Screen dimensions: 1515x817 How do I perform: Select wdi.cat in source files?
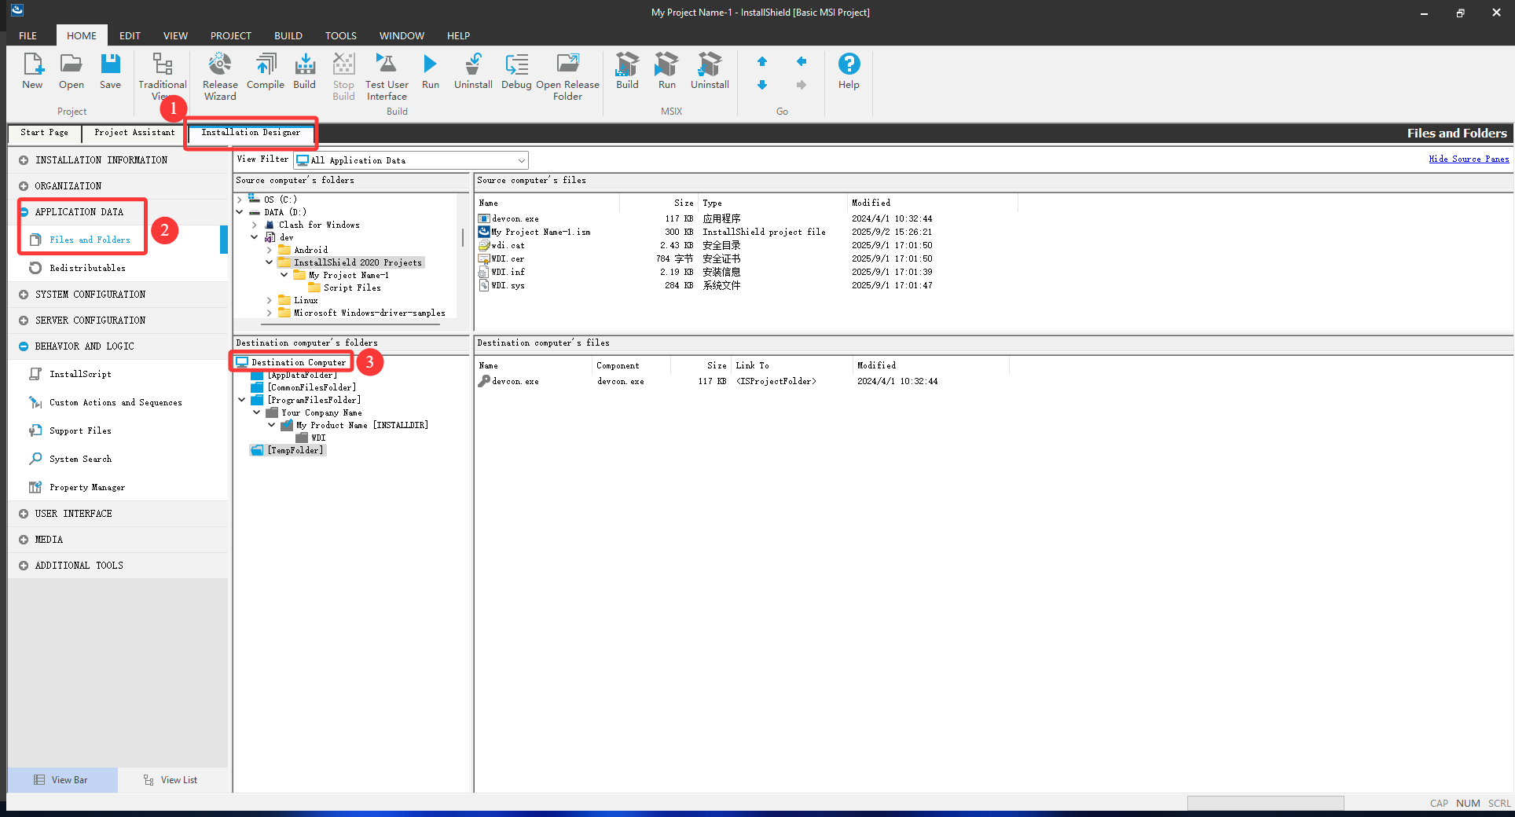(x=508, y=245)
